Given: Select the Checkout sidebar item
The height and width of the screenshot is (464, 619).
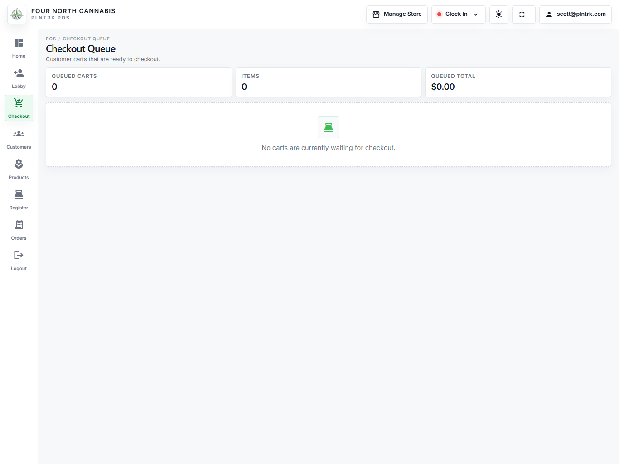Looking at the screenshot, I should point(19,108).
